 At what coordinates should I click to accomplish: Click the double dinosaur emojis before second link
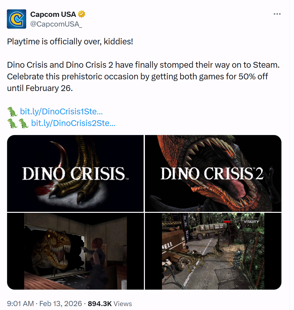tap(18, 123)
